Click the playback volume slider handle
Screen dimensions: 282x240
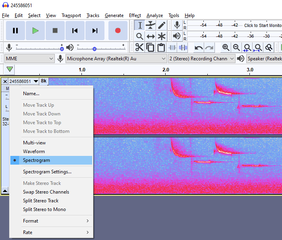pos(95,49)
